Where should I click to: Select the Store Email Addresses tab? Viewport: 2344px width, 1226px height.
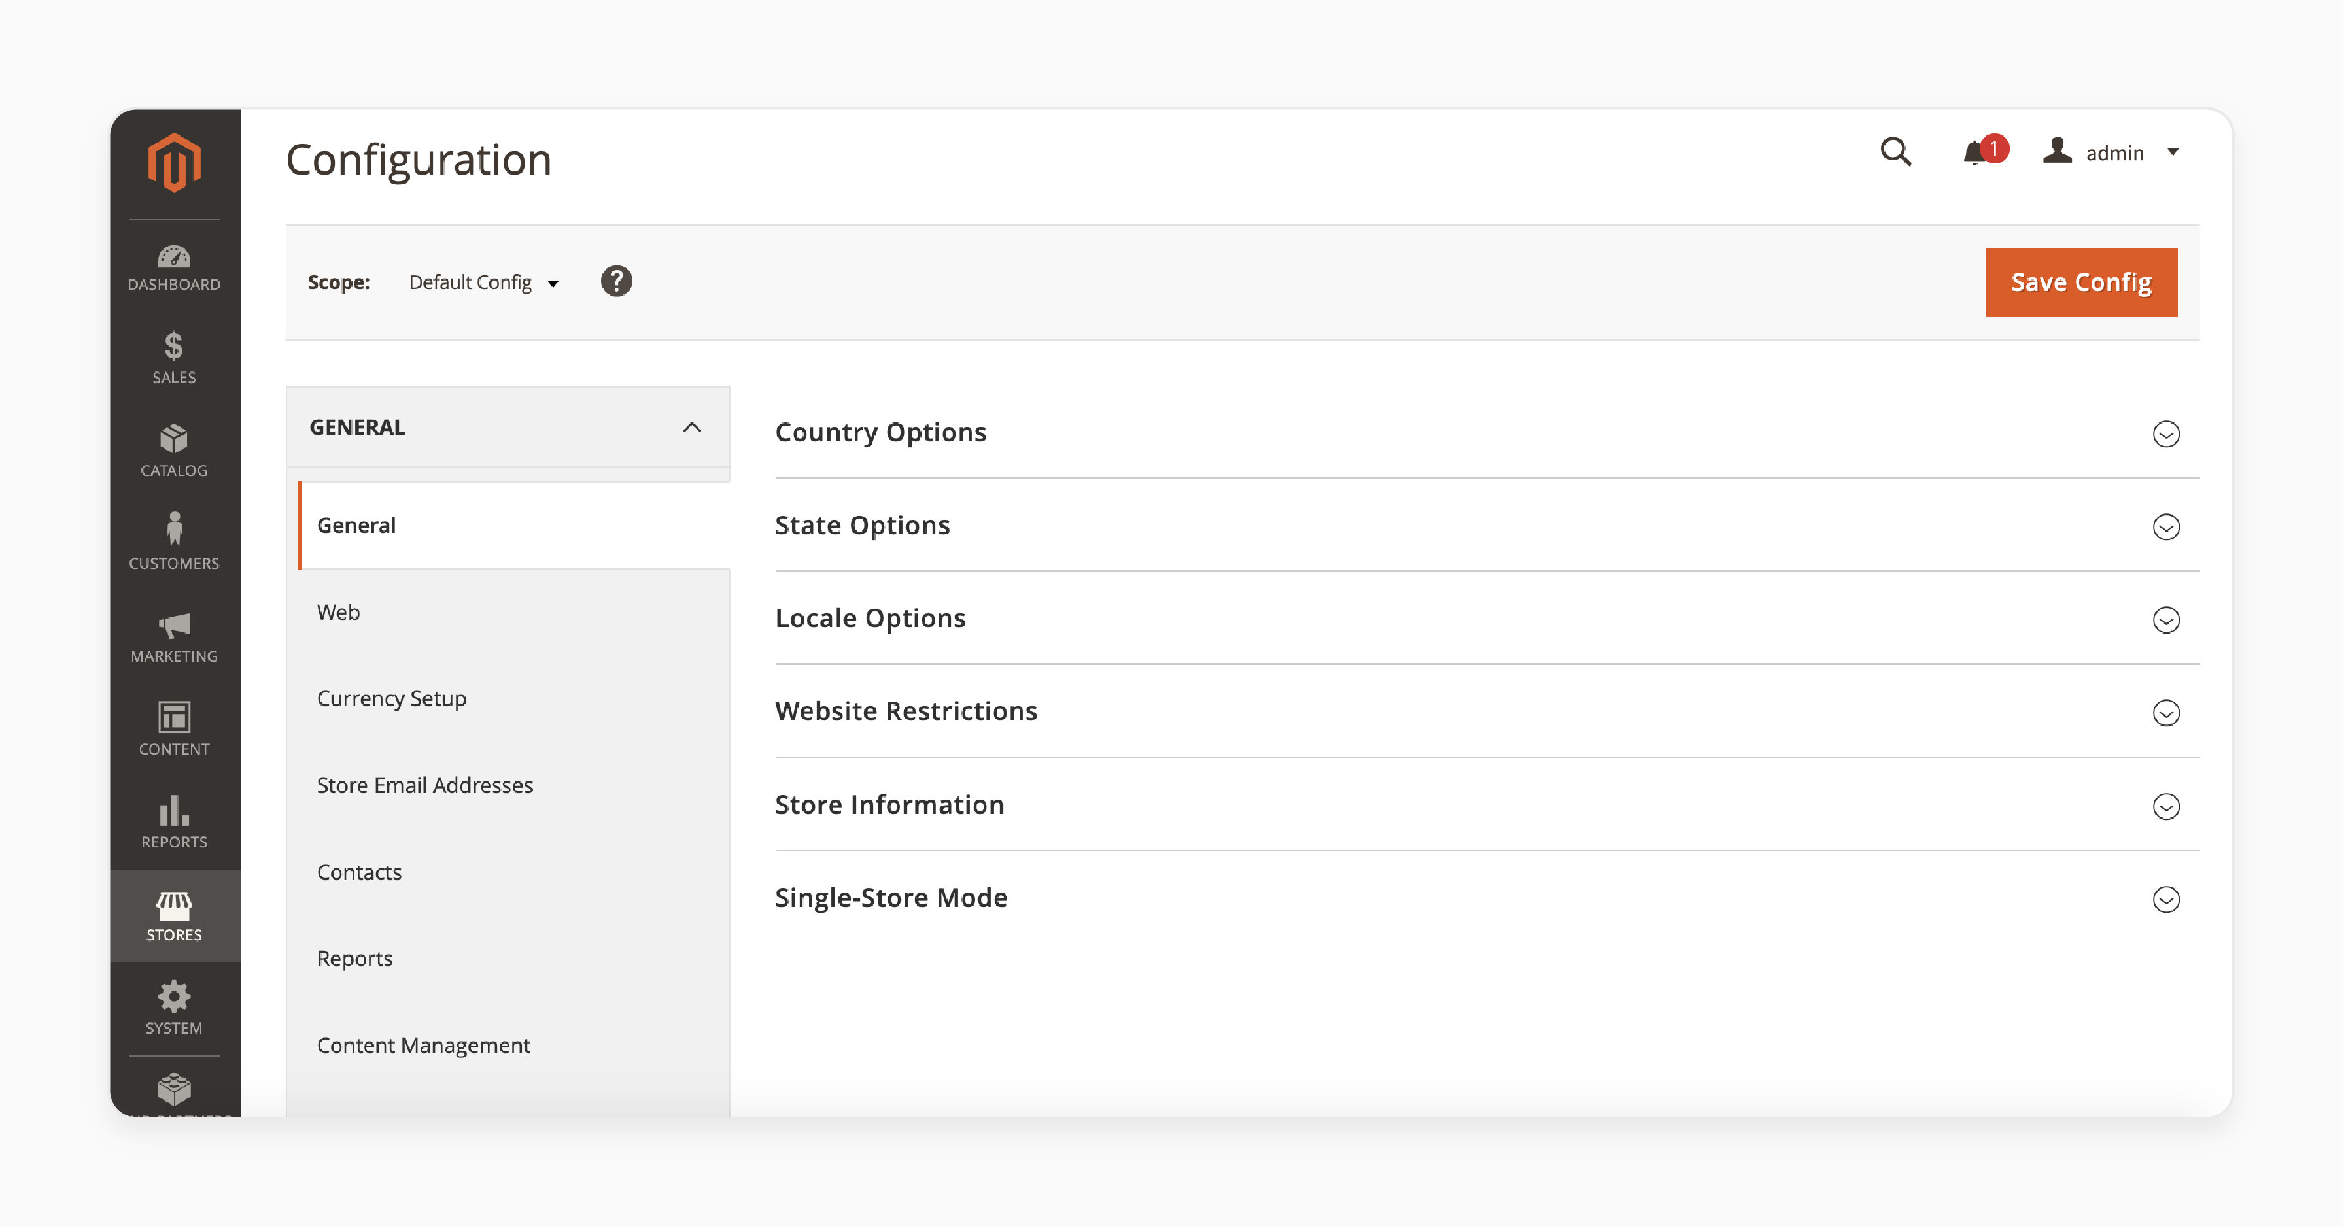pyautogui.click(x=513, y=785)
